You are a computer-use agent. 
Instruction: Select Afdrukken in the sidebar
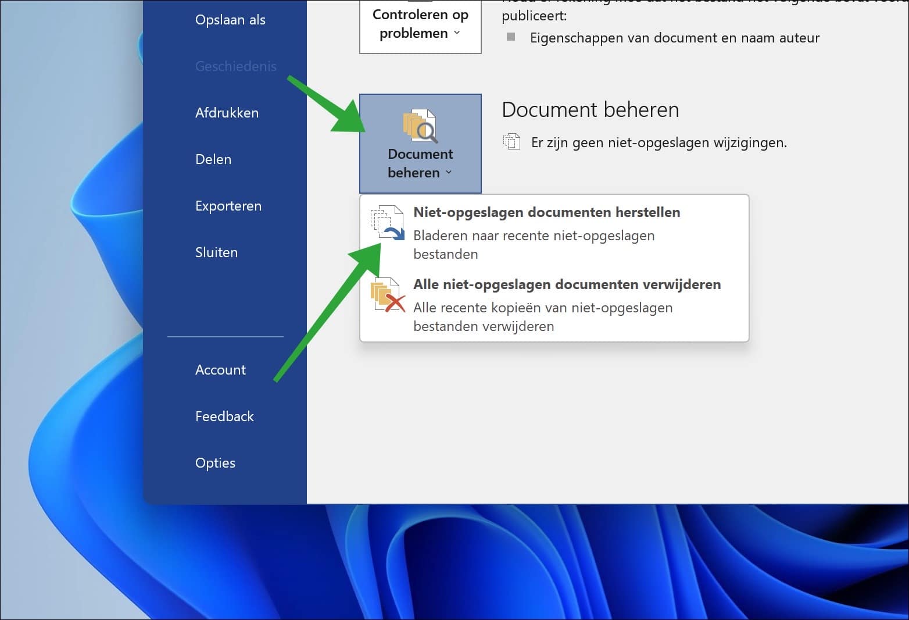227,112
